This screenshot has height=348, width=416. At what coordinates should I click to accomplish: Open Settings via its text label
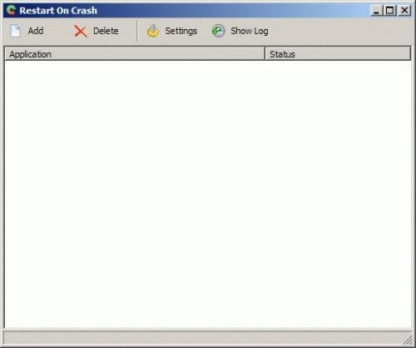[181, 31]
